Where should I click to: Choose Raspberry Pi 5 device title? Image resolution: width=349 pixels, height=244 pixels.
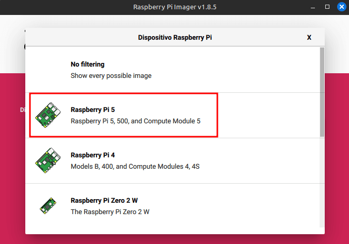(92, 110)
